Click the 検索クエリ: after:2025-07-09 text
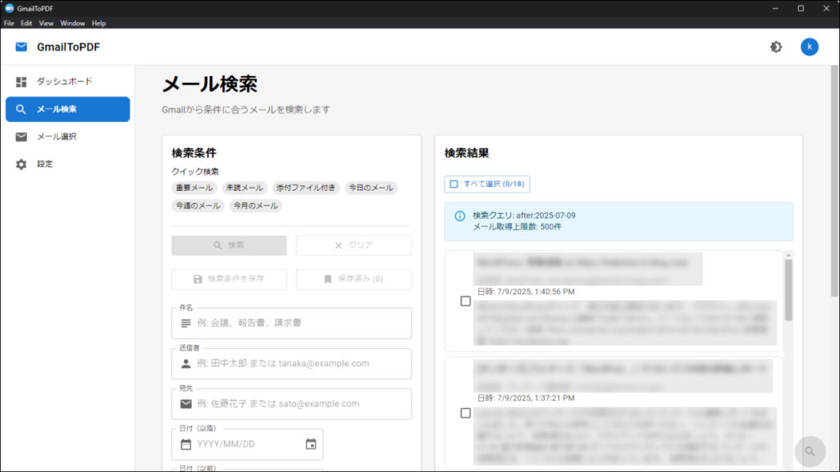Image resolution: width=840 pixels, height=472 pixels. [524, 216]
